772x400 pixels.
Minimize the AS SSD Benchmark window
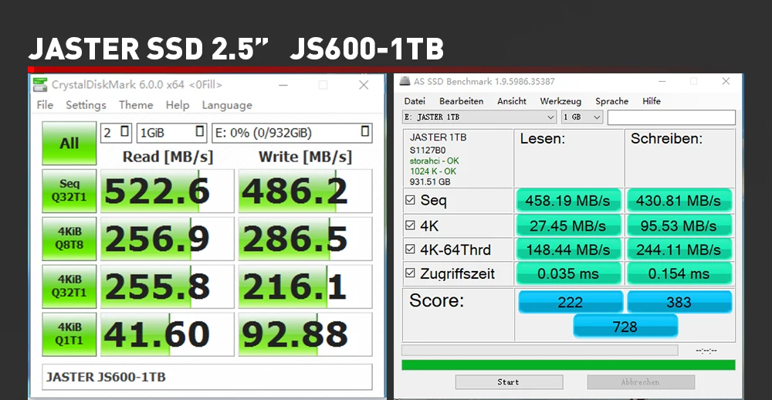pos(662,81)
